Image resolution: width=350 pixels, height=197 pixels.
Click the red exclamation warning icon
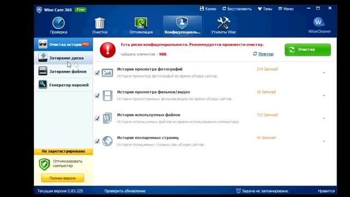pos(108,50)
